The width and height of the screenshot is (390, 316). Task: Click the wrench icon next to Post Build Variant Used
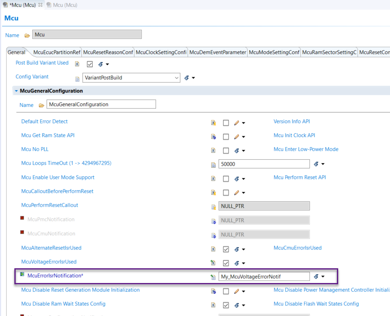[101, 64]
